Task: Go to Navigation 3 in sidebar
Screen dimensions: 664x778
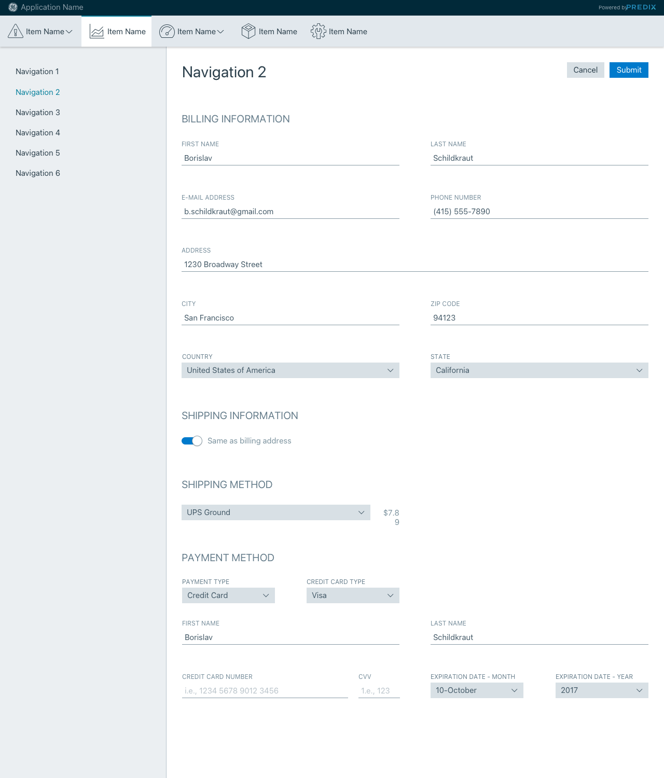Action: point(38,113)
